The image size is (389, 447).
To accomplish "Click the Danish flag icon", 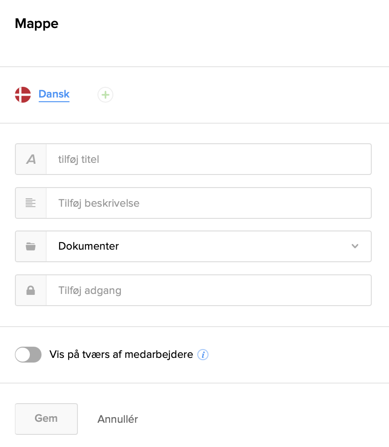I will coord(23,95).
